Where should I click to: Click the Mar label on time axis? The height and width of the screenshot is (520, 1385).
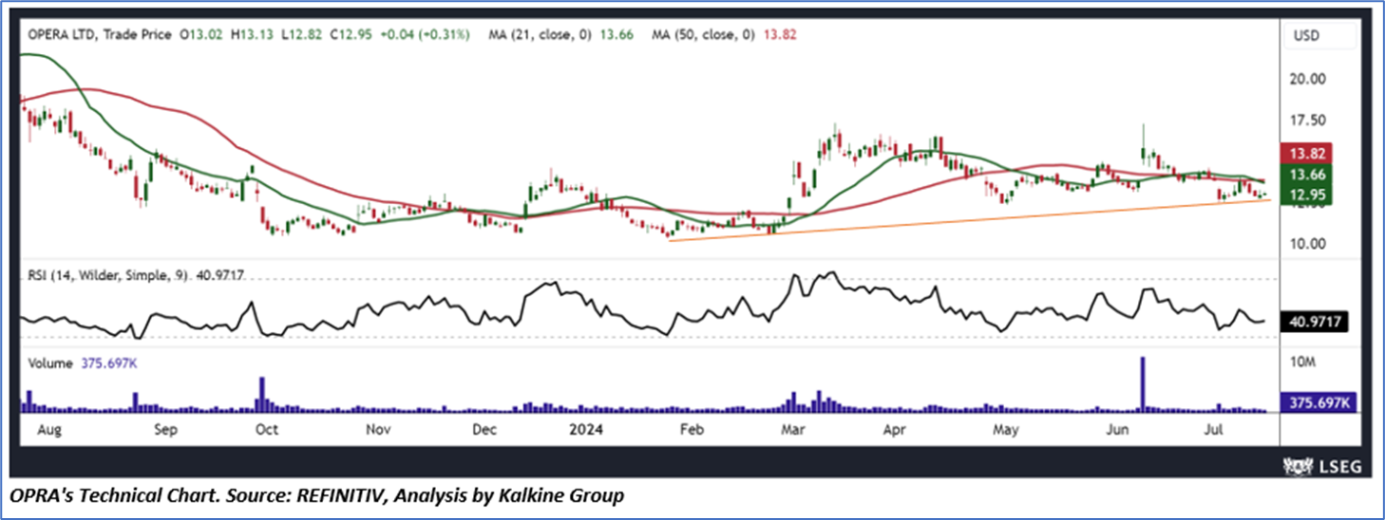(792, 431)
